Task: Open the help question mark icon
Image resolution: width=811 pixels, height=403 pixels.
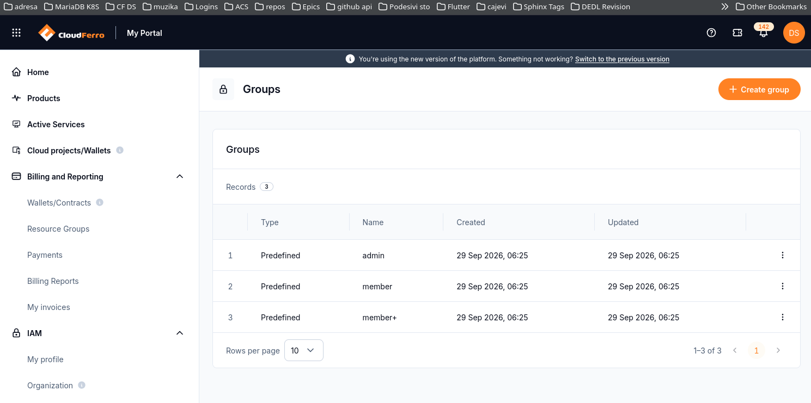Action: [x=711, y=33]
